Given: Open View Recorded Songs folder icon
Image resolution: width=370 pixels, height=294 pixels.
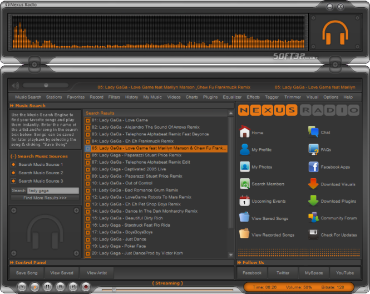Looking at the screenshot, I should (244, 234).
